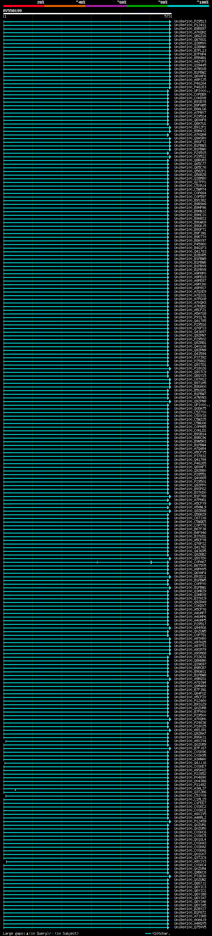
Task: Click UniRef100_Q9BKC8 label
Action: [190, 872]
